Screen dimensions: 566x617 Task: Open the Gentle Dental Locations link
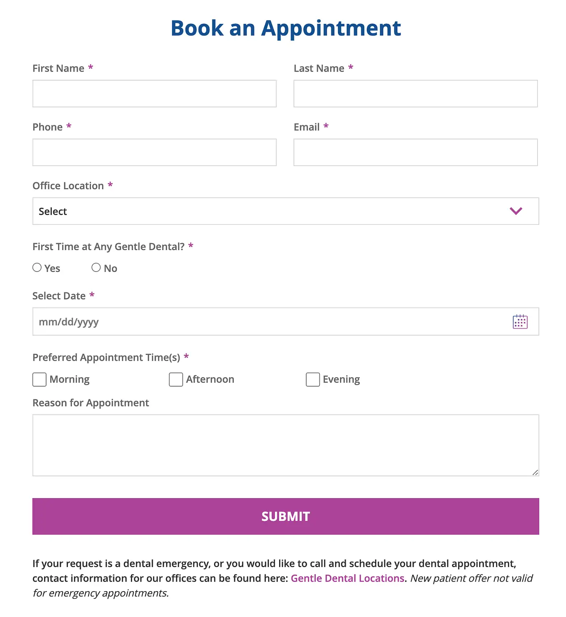coord(347,578)
